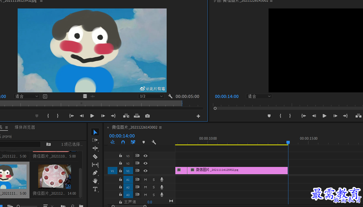Open Source monitor settings wrench
This screenshot has width=363, height=207.
tap(170, 96)
